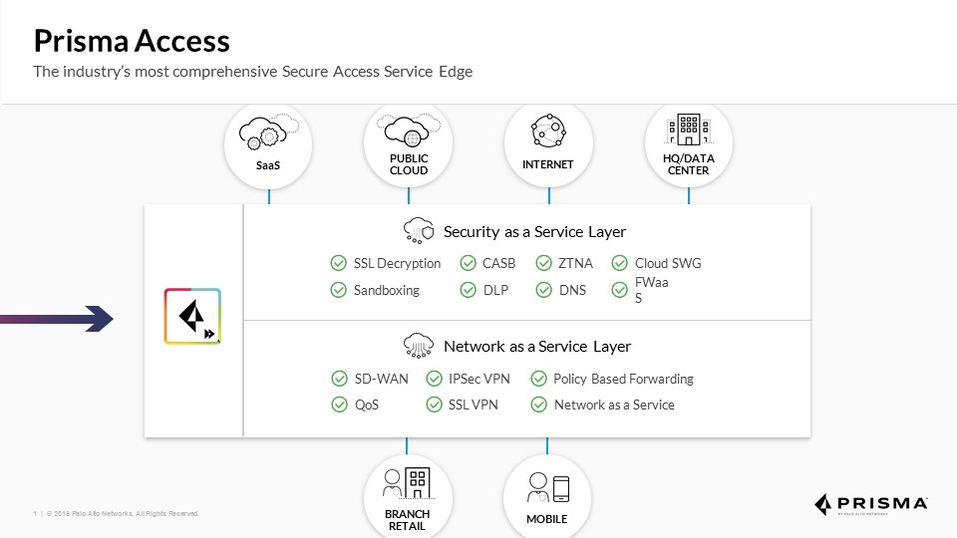957x538 pixels.
Task: Click the 'Security as a Service Layer' heading
Action: pyautogui.click(x=534, y=232)
